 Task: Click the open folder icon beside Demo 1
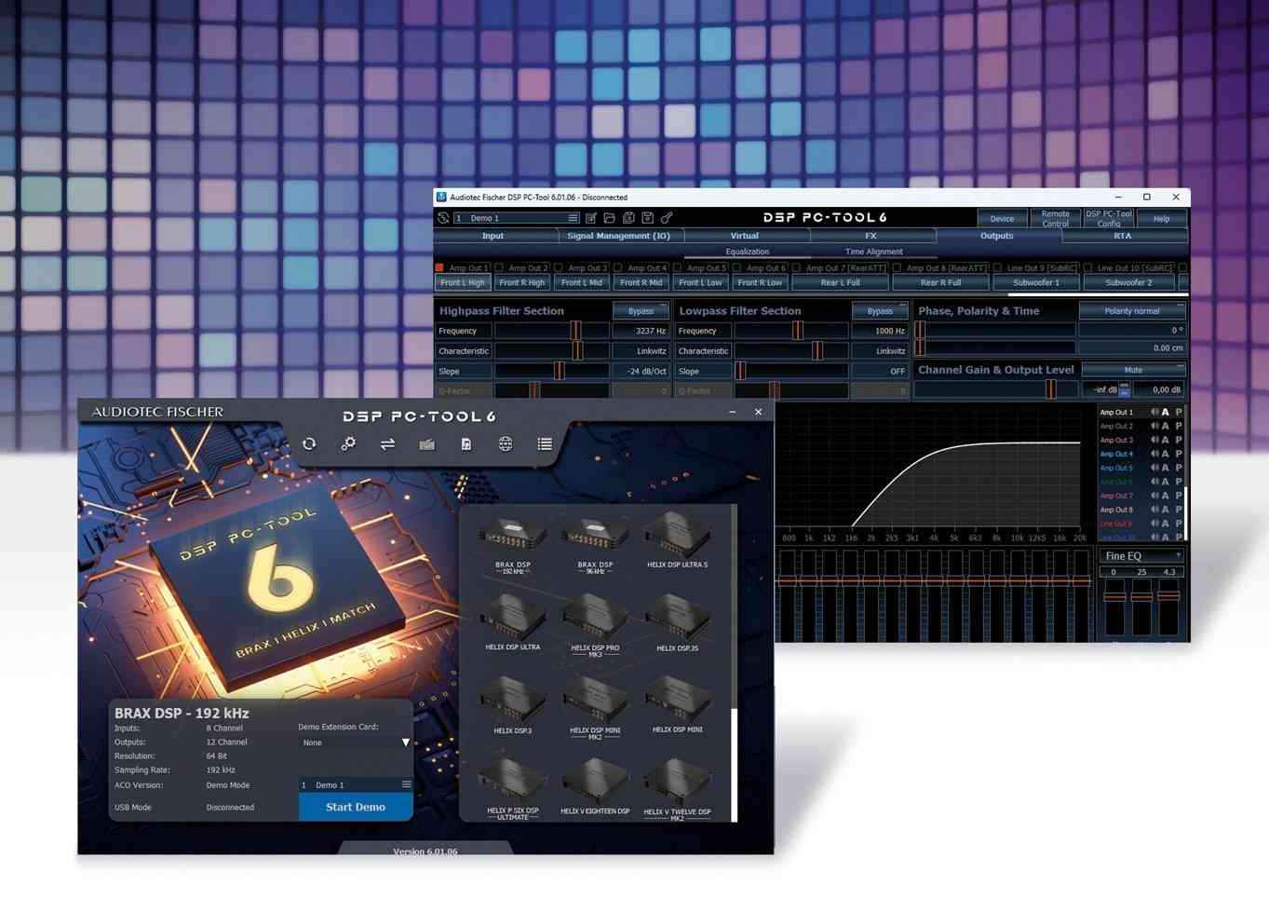tap(610, 218)
